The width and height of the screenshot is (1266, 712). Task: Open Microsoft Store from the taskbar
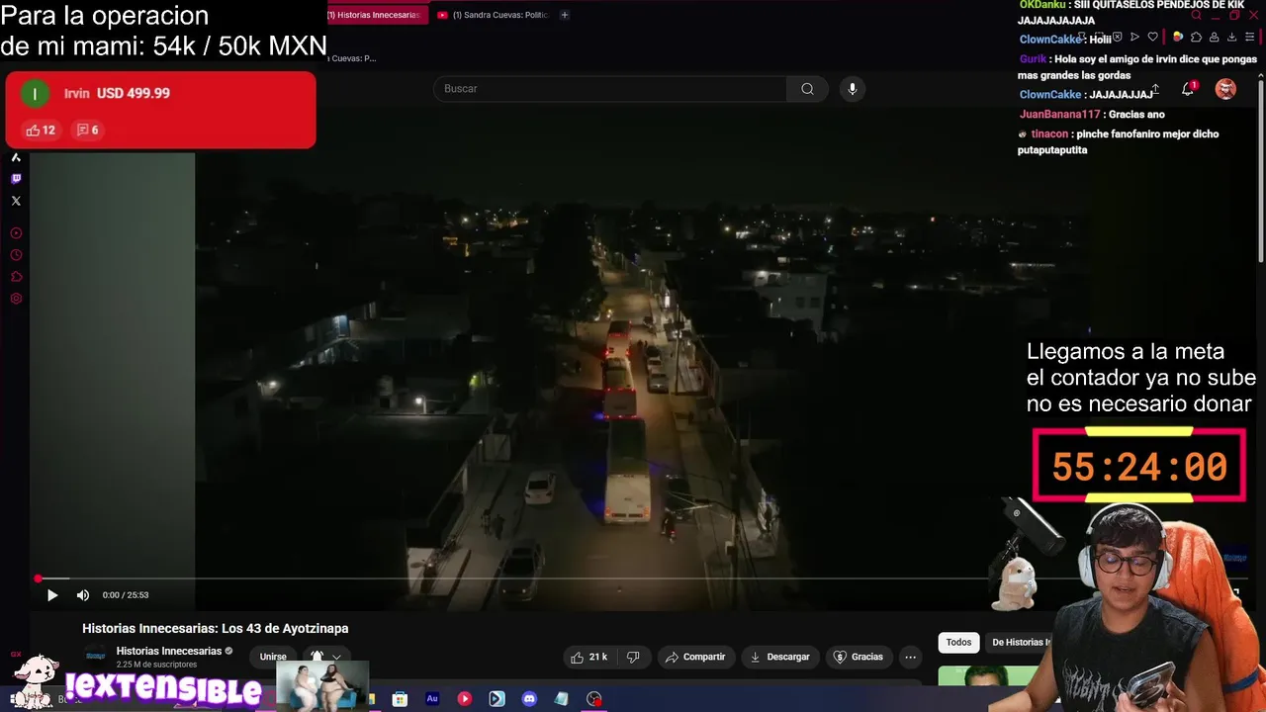(x=400, y=699)
